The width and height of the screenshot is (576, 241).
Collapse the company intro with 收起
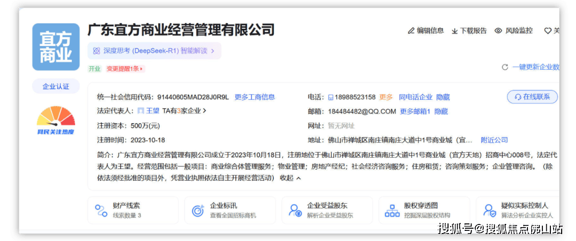(291, 178)
